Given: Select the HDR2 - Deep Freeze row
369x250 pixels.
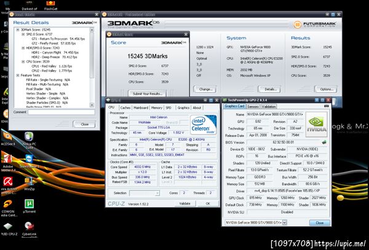Looking at the screenshot, I should pyautogui.click(x=54, y=57).
